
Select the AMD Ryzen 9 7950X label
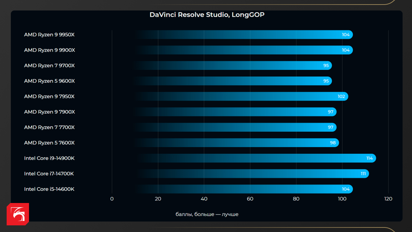[49, 96]
